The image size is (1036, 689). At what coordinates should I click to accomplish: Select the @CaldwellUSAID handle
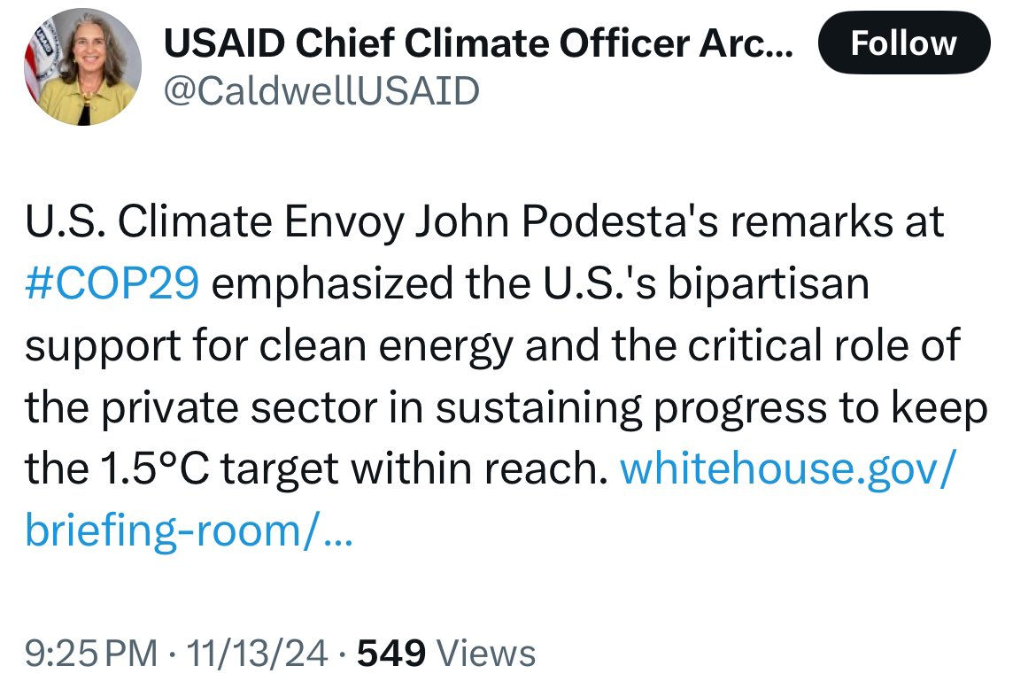pyautogui.click(x=321, y=91)
